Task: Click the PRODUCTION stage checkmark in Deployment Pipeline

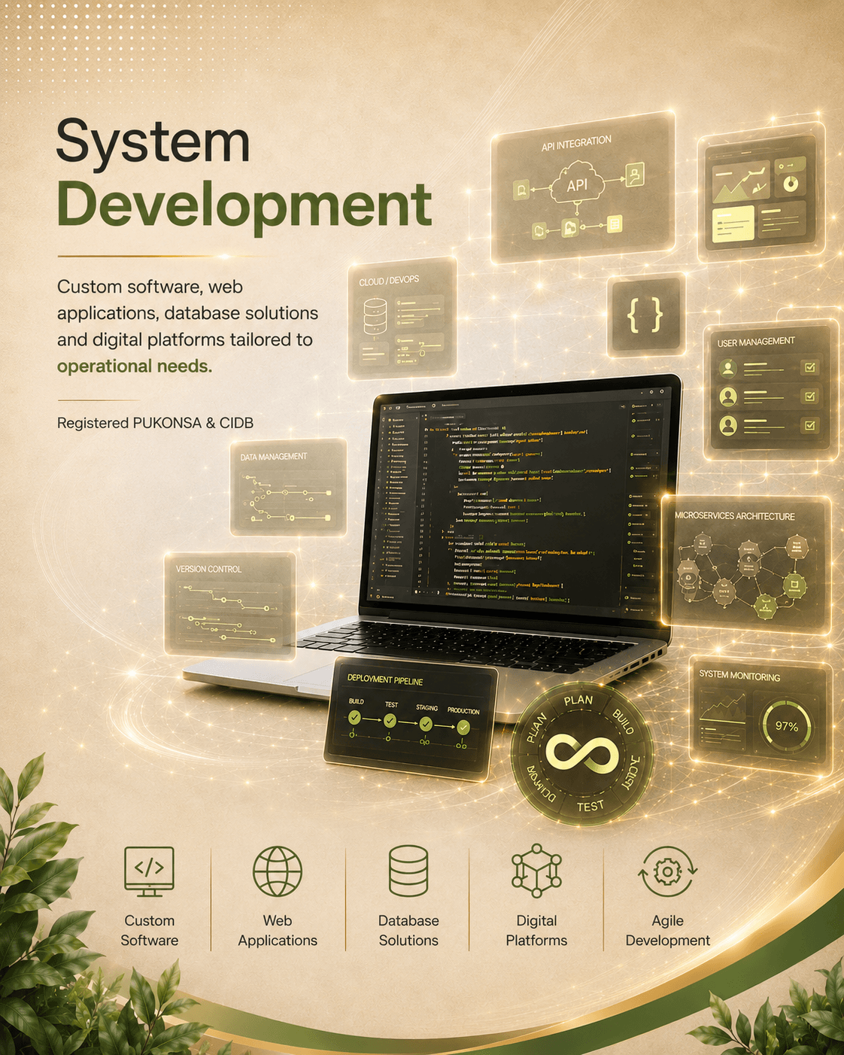Action: pos(463,727)
